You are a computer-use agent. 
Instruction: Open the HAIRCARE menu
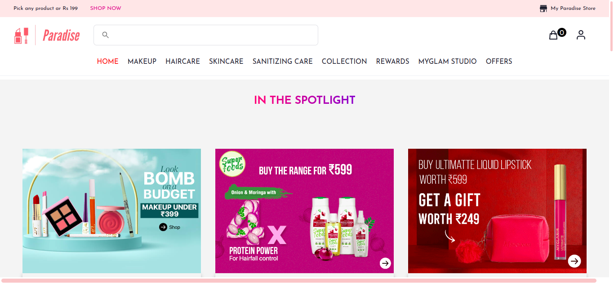[x=182, y=61]
